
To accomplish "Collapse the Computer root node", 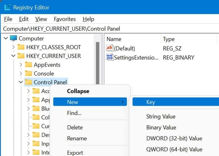I will coord(6,38).
